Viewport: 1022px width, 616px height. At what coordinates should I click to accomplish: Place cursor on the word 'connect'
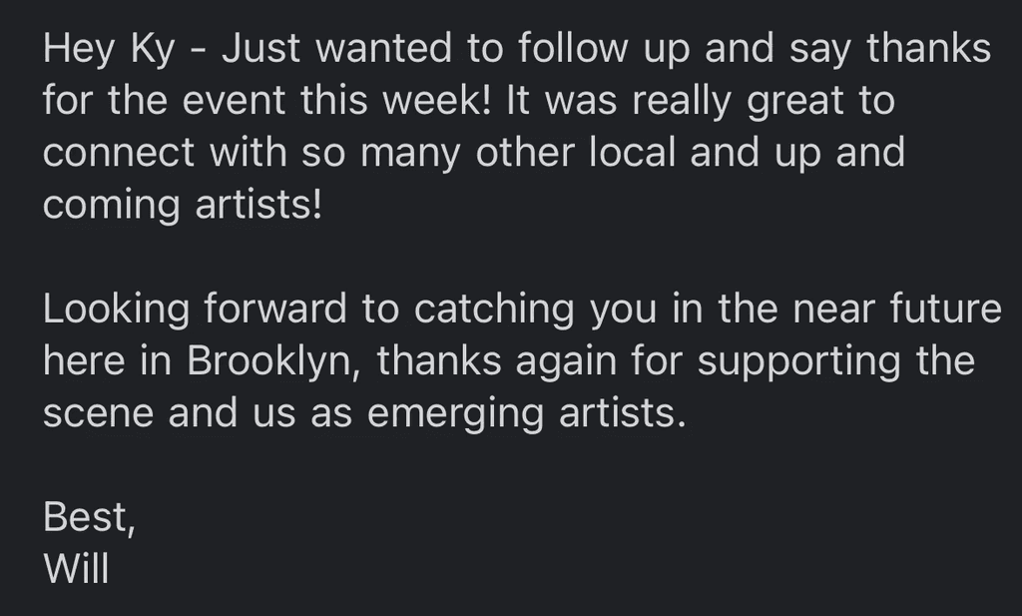click(x=119, y=154)
